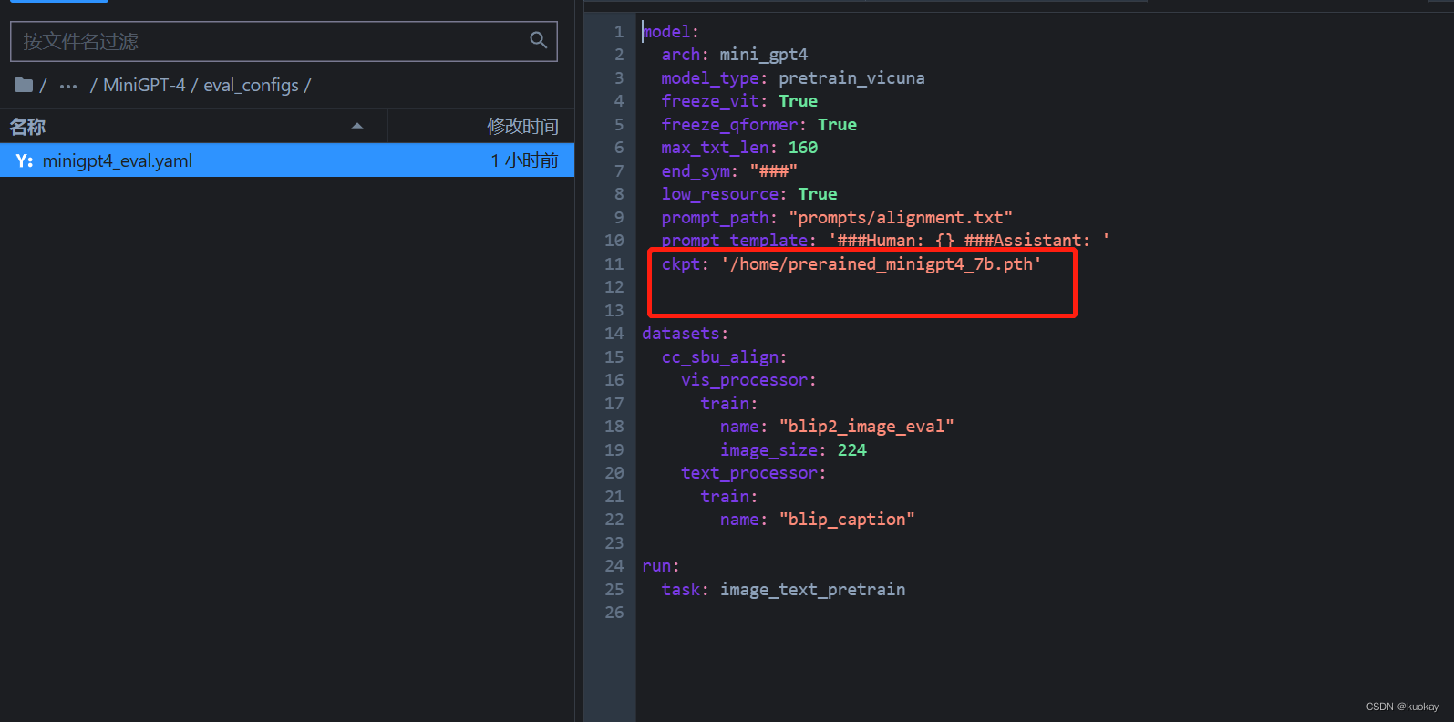The image size is (1454, 722).
Task: Click the file name filter input field
Action: pyautogui.click(x=284, y=41)
